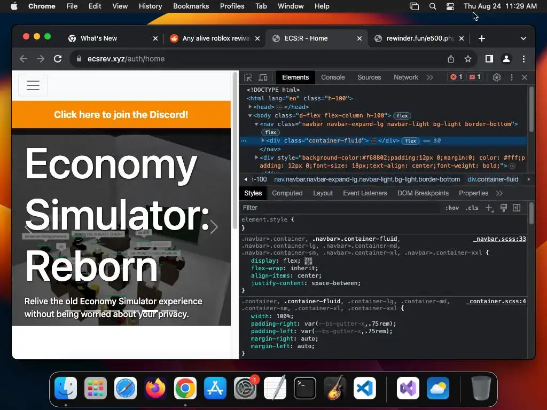Toggle flex badge on container-fluid div
This screenshot has height=410, width=547.
(x=410, y=140)
